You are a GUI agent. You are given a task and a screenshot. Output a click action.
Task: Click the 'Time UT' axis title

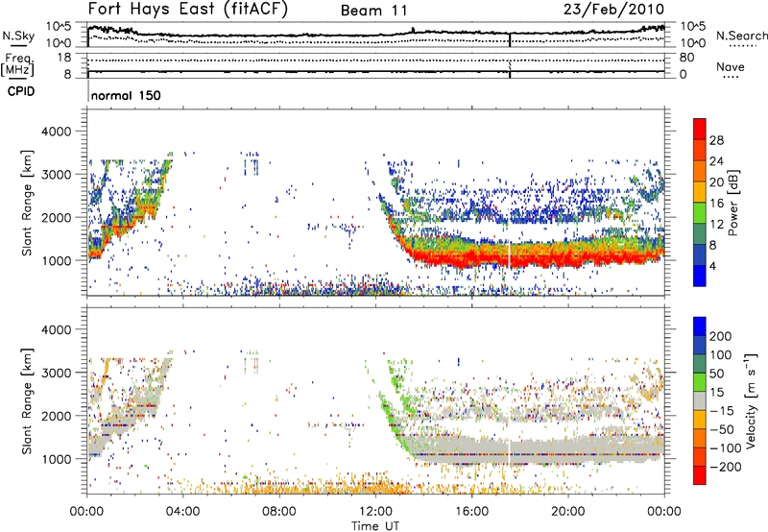click(375, 525)
